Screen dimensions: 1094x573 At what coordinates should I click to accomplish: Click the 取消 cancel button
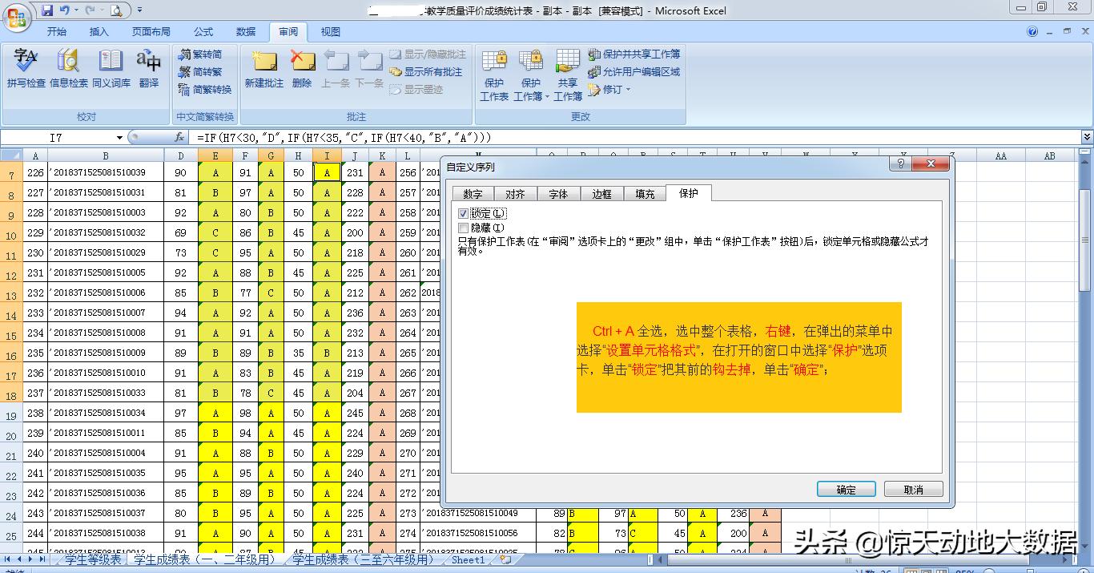(x=913, y=488)
